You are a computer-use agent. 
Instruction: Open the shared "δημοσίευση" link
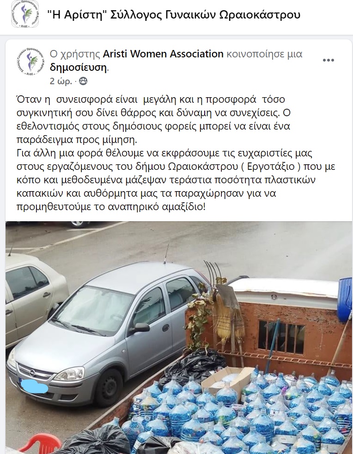point(79,67)
